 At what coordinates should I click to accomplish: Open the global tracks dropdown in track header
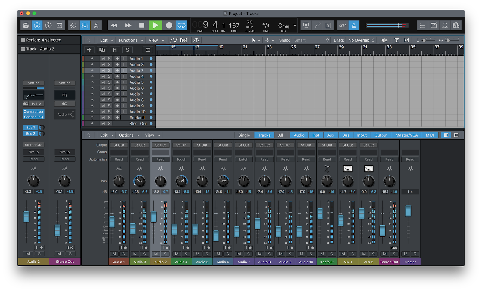click(148, 50)
